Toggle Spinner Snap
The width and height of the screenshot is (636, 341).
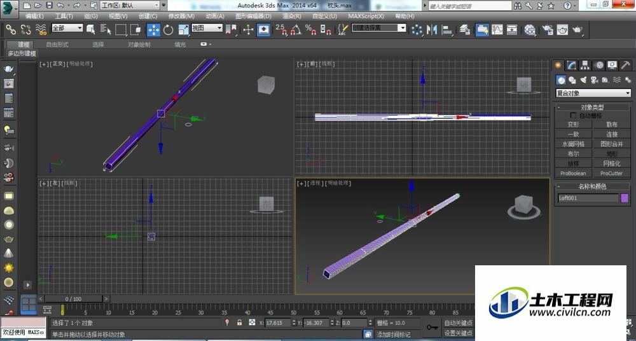point(326,29)
